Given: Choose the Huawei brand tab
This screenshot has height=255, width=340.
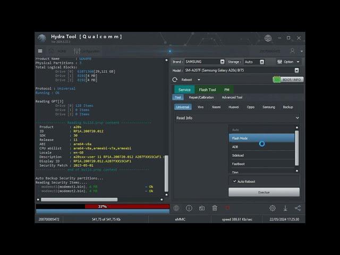Looking at the screenshot, I should tap(234, 107).
